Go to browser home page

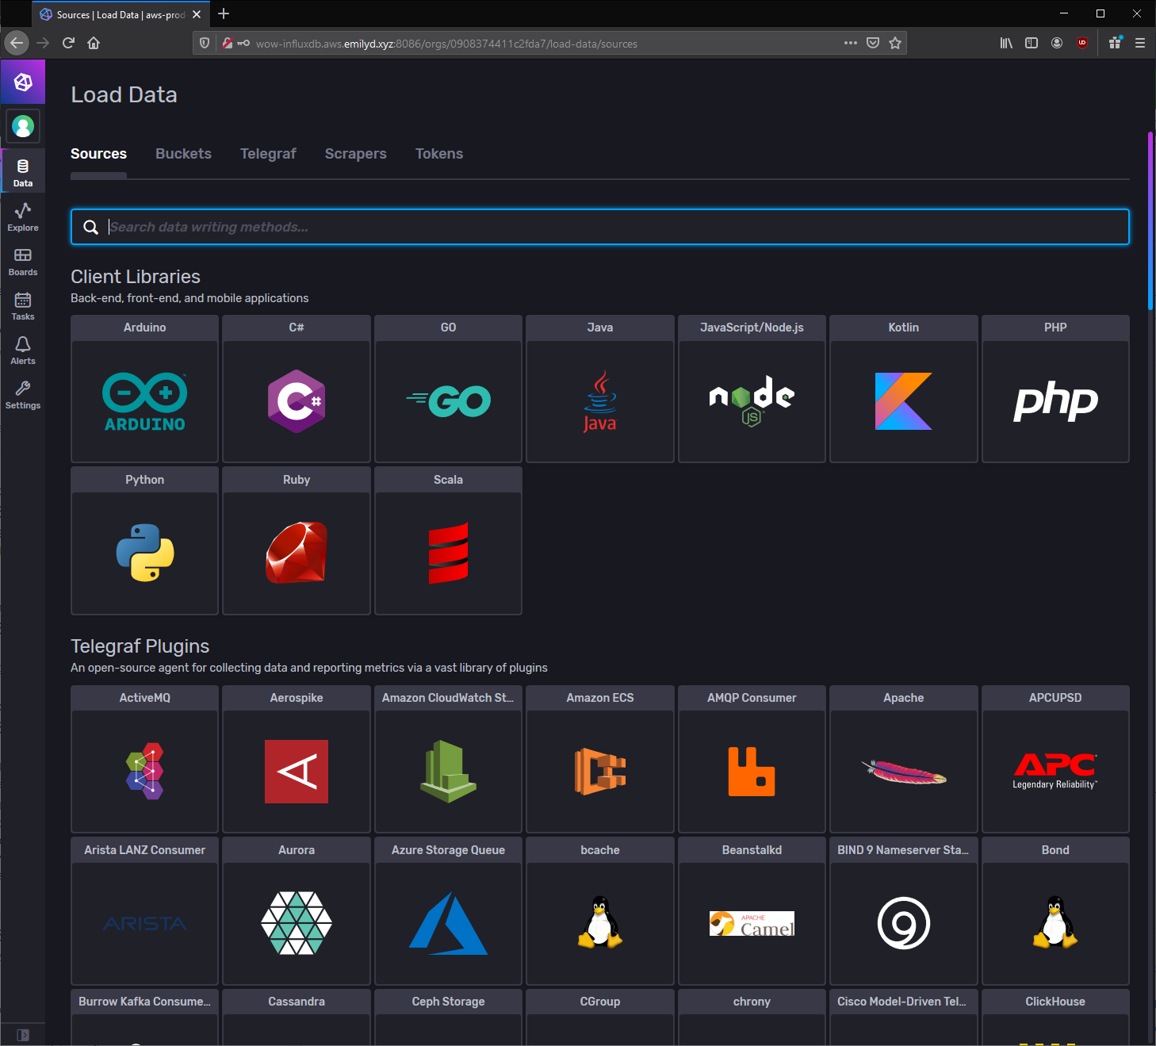tap(94, 43)
